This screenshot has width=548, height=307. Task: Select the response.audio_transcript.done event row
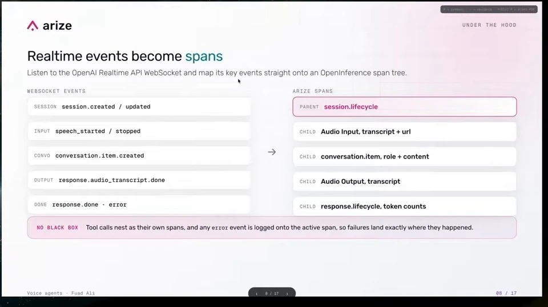tap(139, 180)
